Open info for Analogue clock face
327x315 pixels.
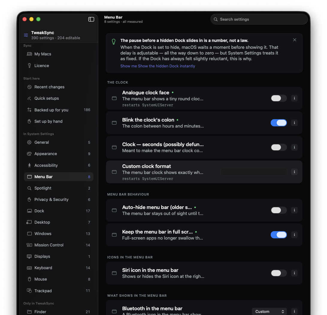294,98
